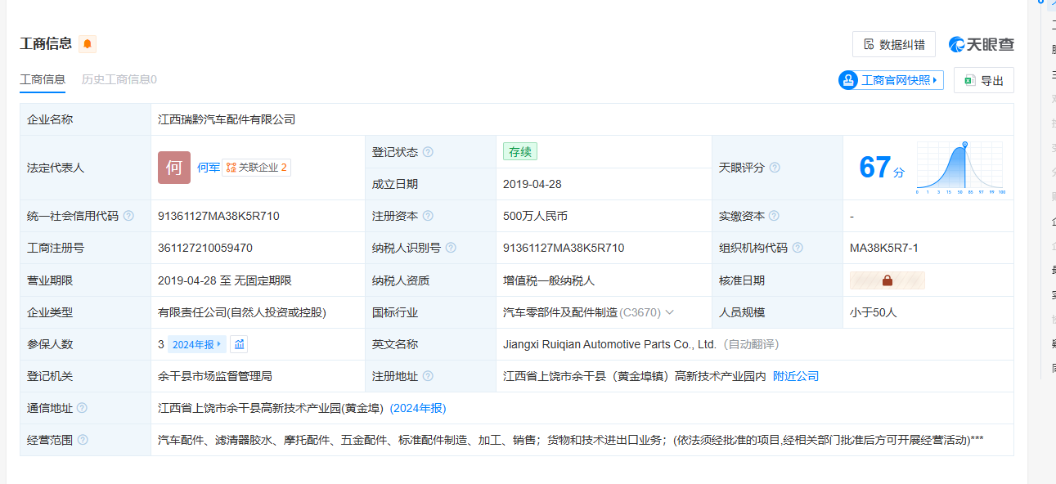Click the 天眼评分 distribution curve chart
Image resolution: width=1056 pixels, height=484 pixels.
coord(959,168)
